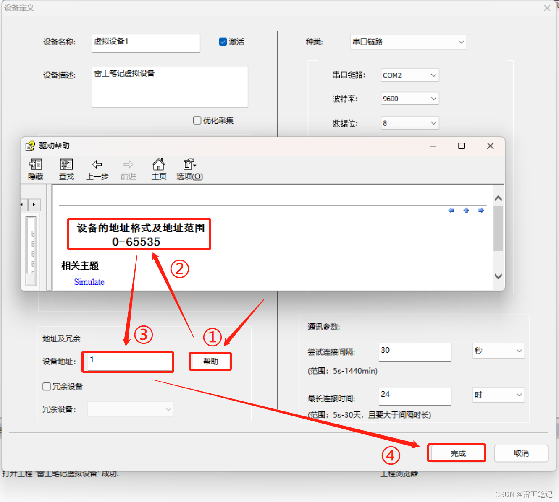559x502 pixels.
Task: Click the 设备名称 input field
Action: click(x=146, y=43)
